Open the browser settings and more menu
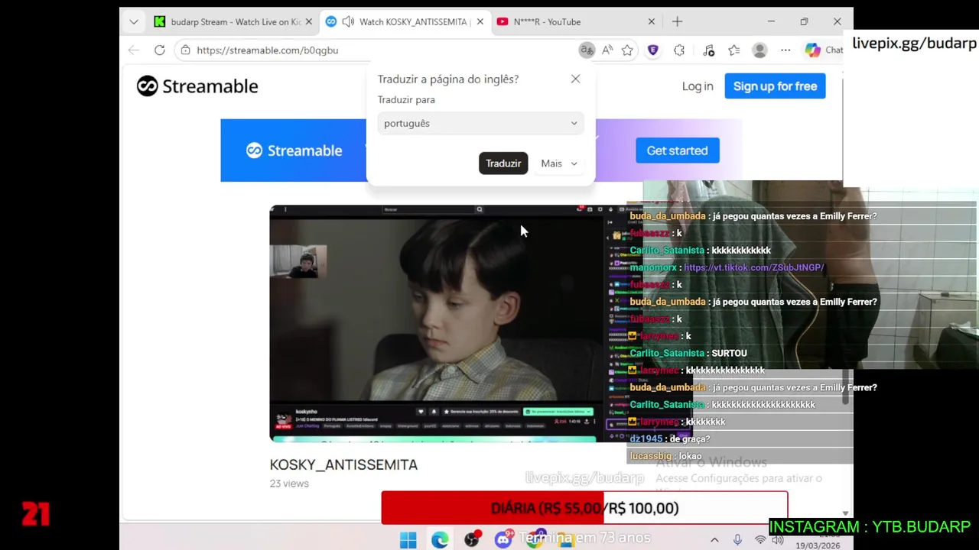979x550 pixels. coord(785,50)
